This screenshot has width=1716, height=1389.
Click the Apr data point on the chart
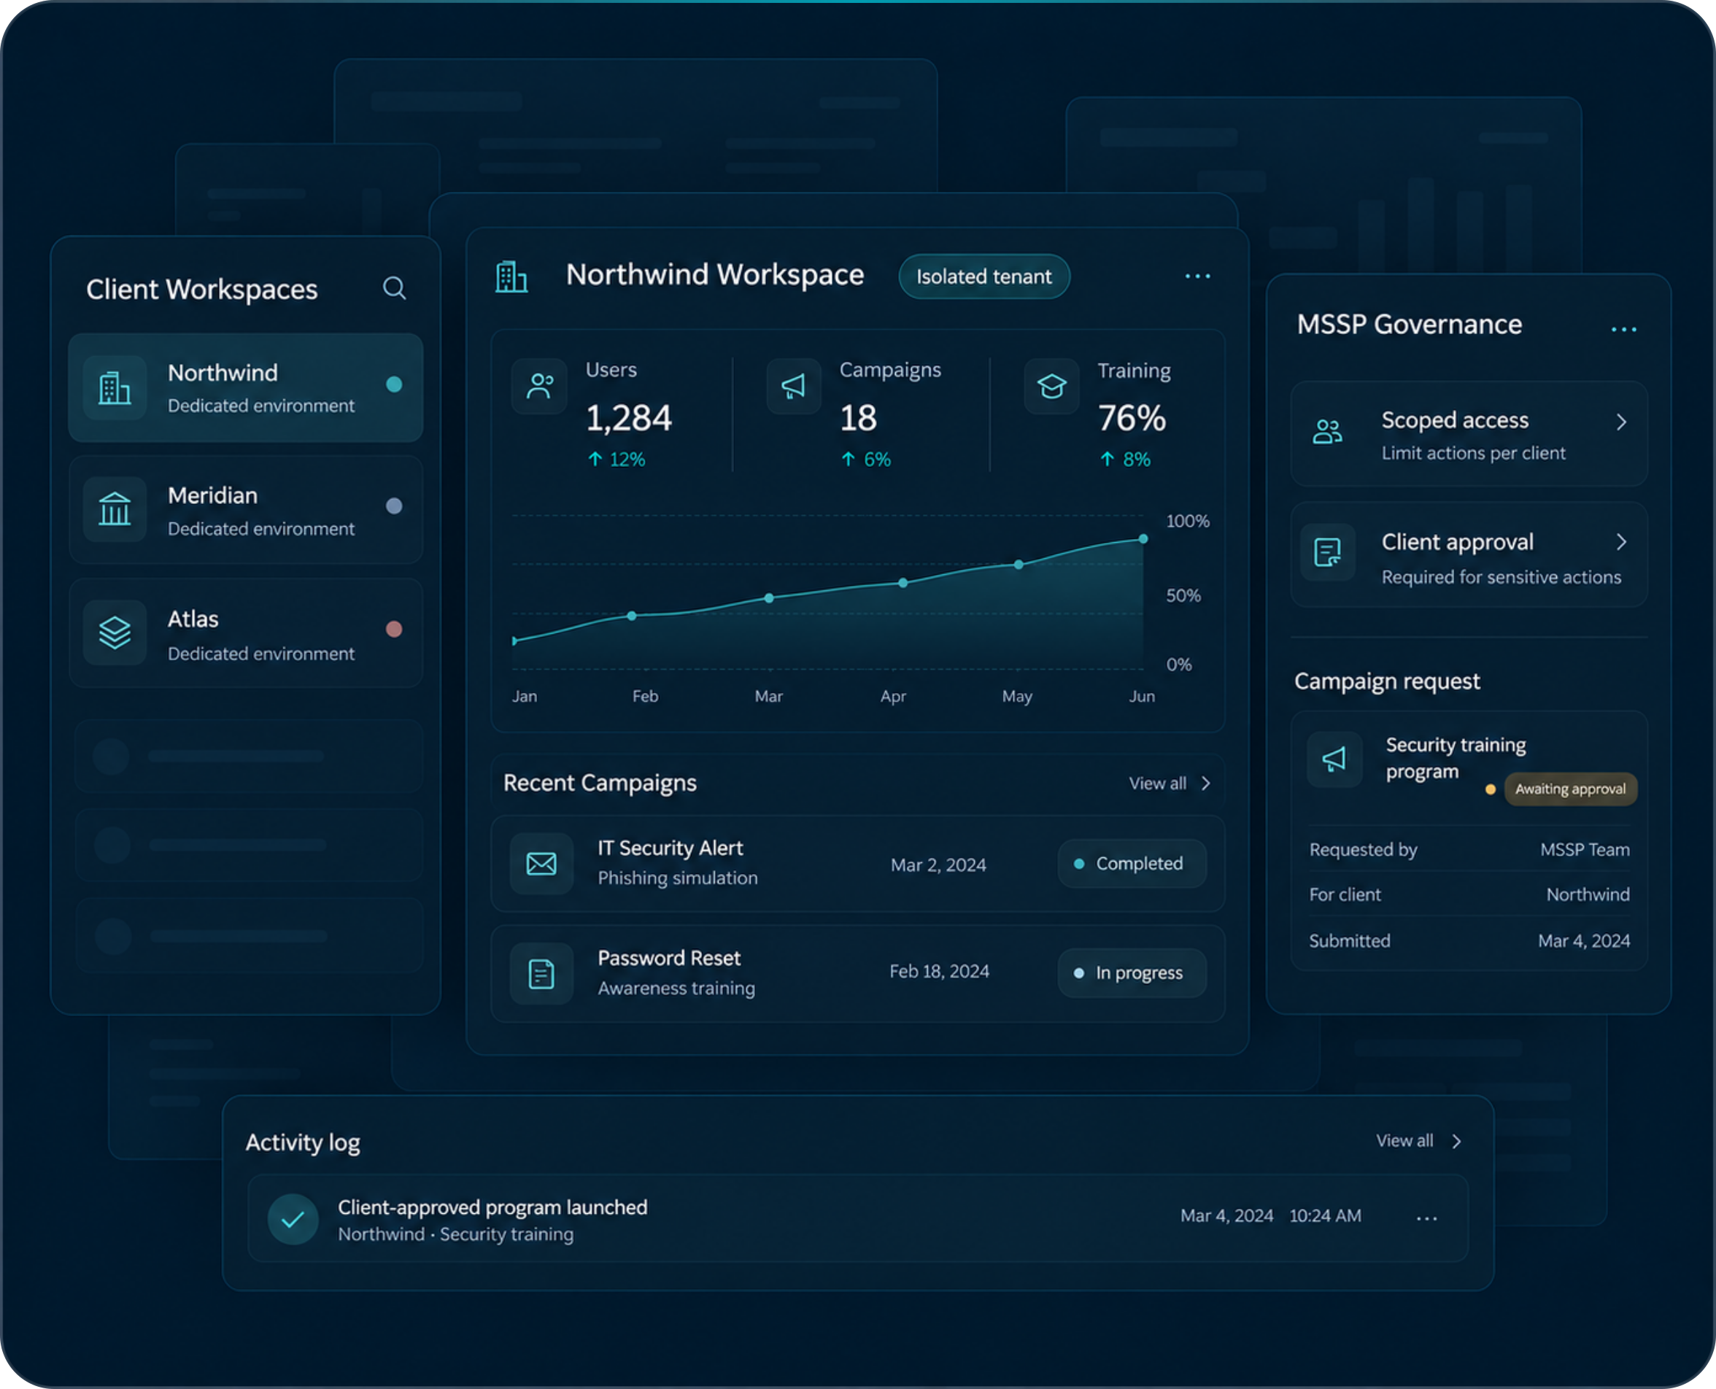click(903, 582)
